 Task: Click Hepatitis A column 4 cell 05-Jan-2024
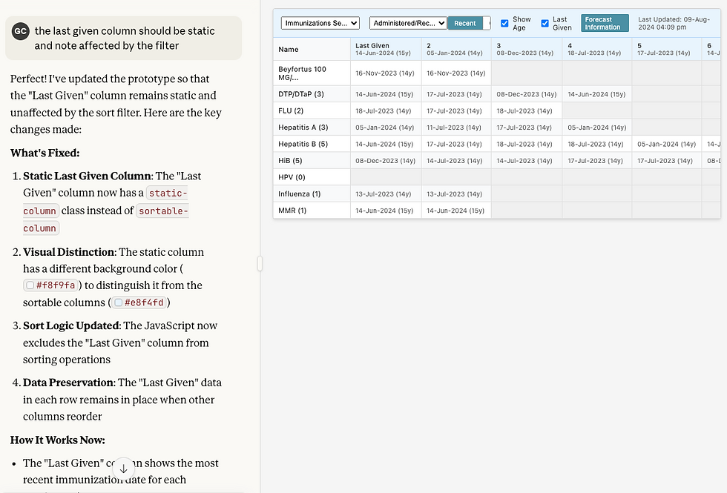click(x=597, y=128)
